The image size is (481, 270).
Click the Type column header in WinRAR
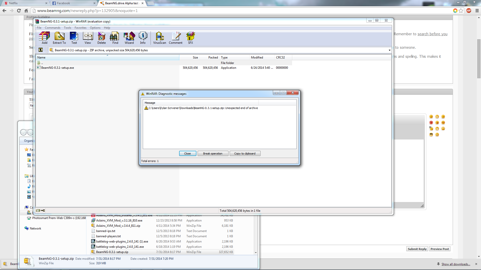tap(234, 57)
